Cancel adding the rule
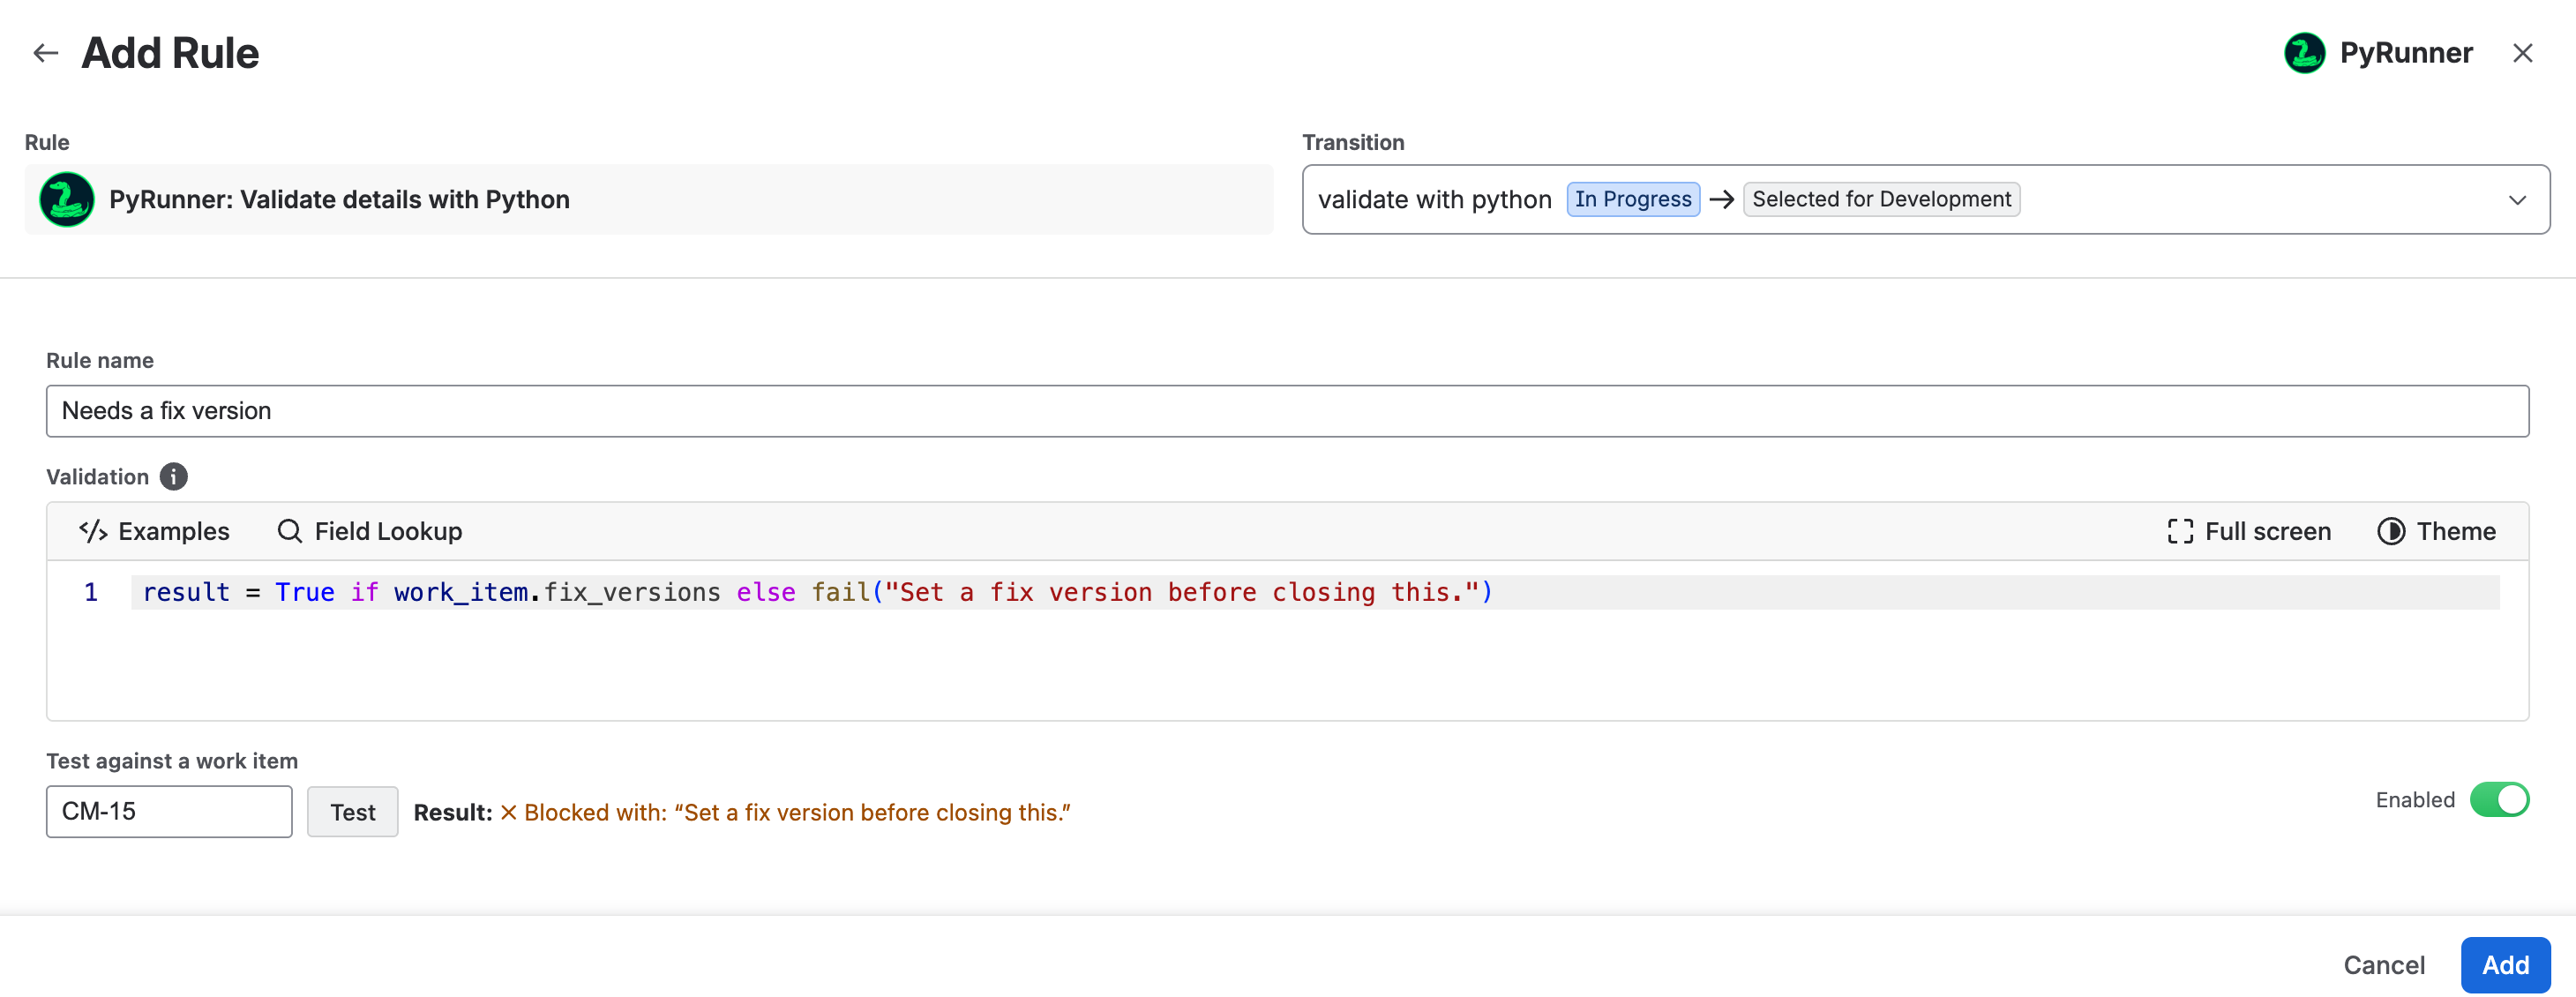 [2384, 965]
